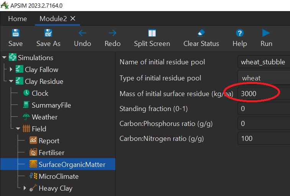Click the Undo left arrow icon
The height and width of the screenshot is (196, 290).
pyautogui.click(x=82, y=33)
